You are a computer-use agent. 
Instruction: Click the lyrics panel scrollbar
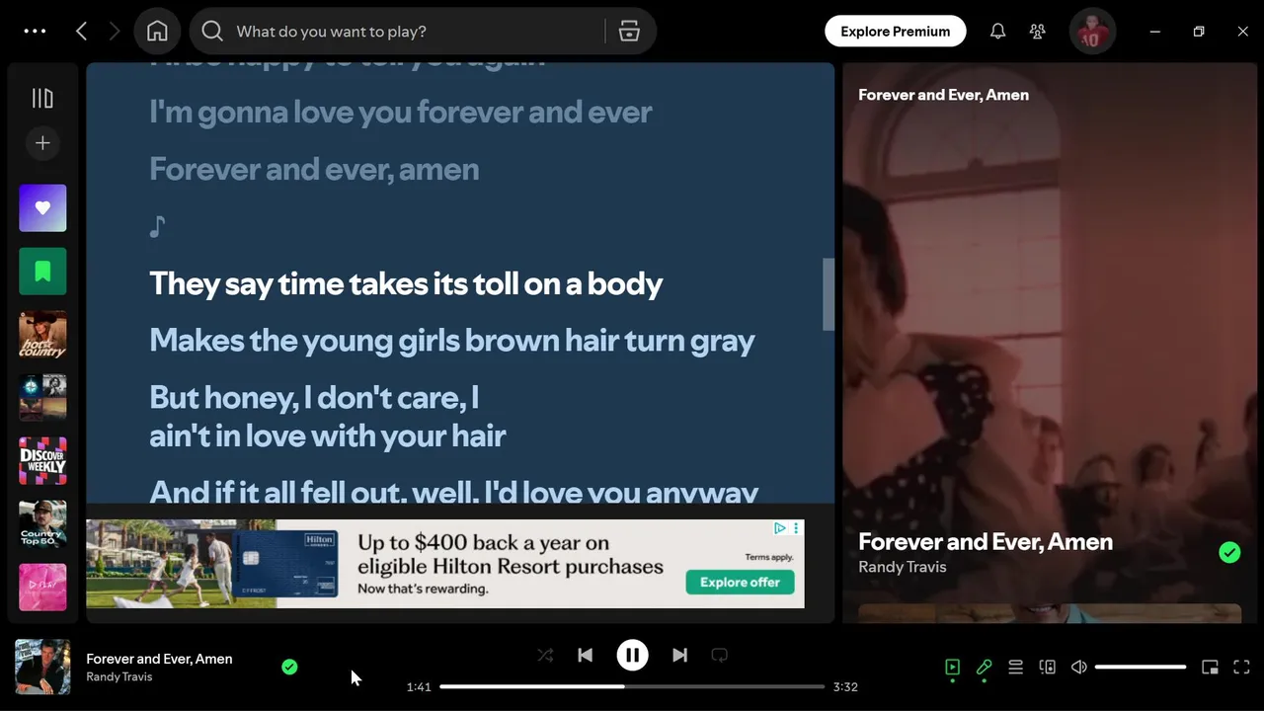tap(829, 294)
